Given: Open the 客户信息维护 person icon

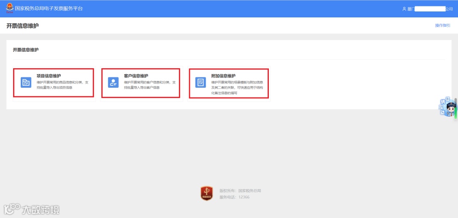Looking at the screenshot, I should tap(113, 82).
